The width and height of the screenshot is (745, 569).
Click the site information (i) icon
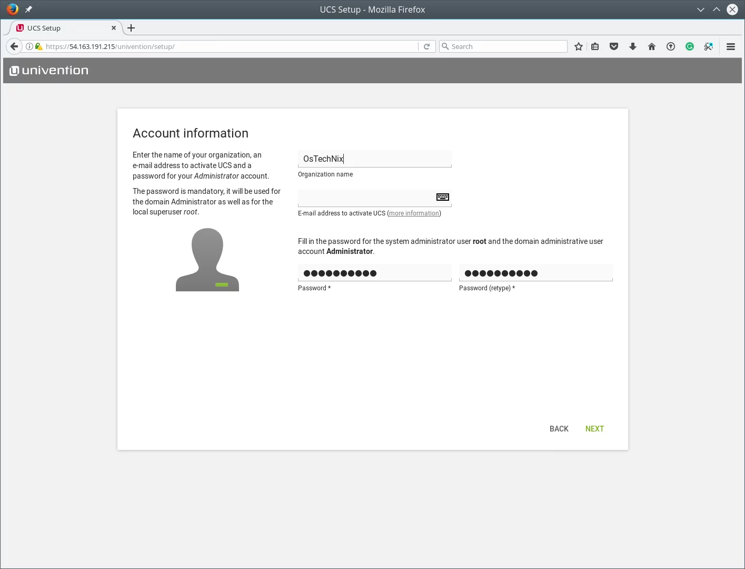pyautogui.click(x=29, y=46)
